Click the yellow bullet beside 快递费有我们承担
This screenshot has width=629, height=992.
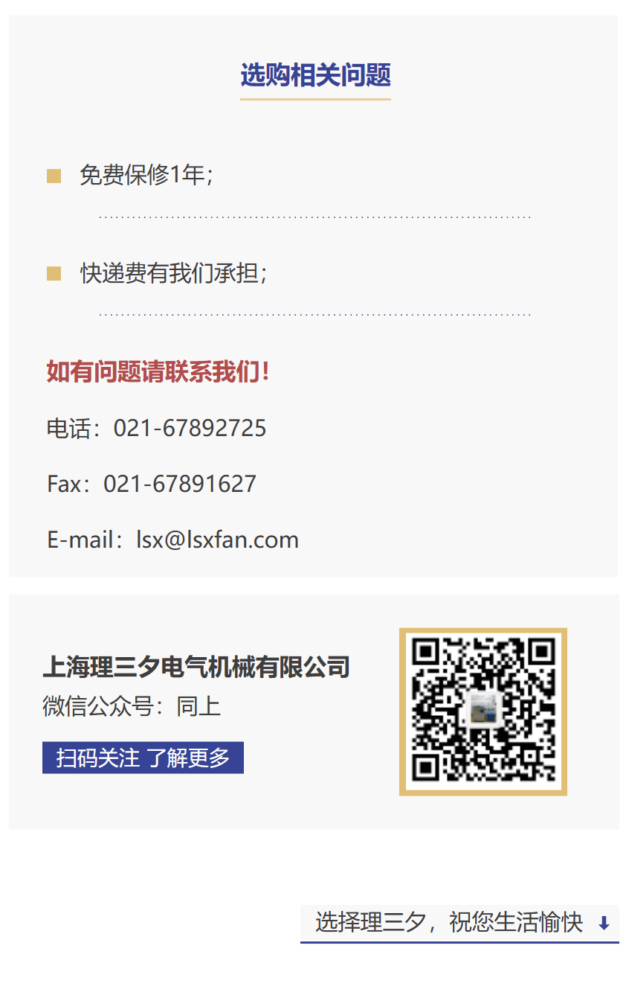coord(54,274)
